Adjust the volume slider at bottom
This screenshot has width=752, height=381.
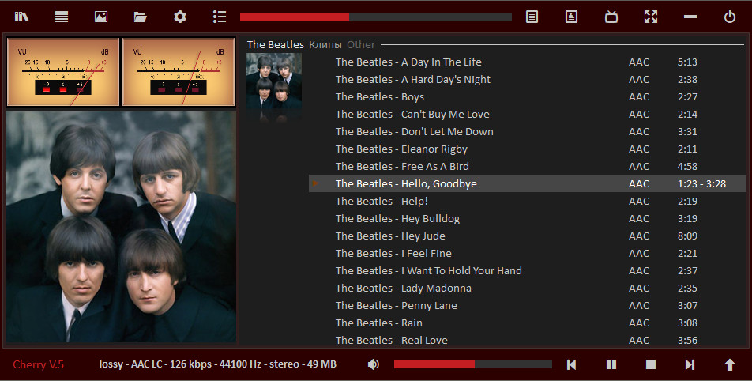click(472, 364)
